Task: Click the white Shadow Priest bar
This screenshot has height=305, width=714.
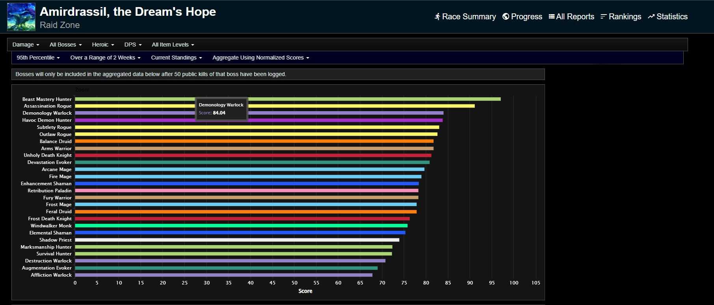Action: pyautogui.click(x=237, y=240)
